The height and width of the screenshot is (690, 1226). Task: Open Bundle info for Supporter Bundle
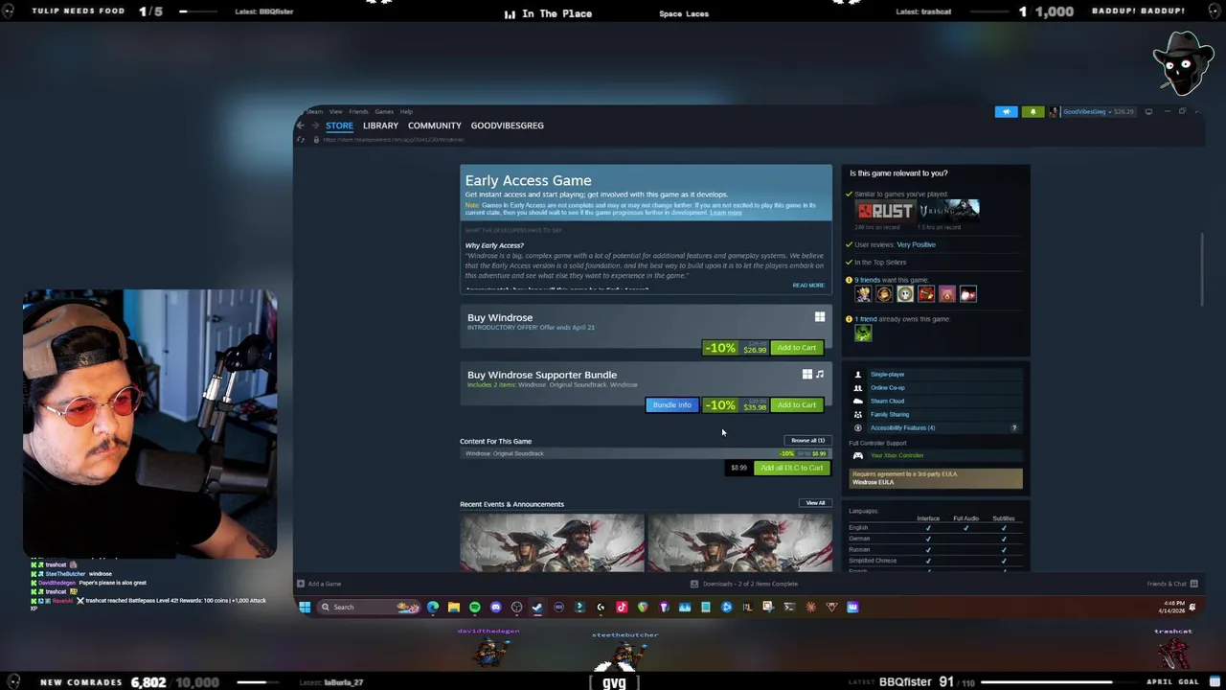click(x=671, y=405)
